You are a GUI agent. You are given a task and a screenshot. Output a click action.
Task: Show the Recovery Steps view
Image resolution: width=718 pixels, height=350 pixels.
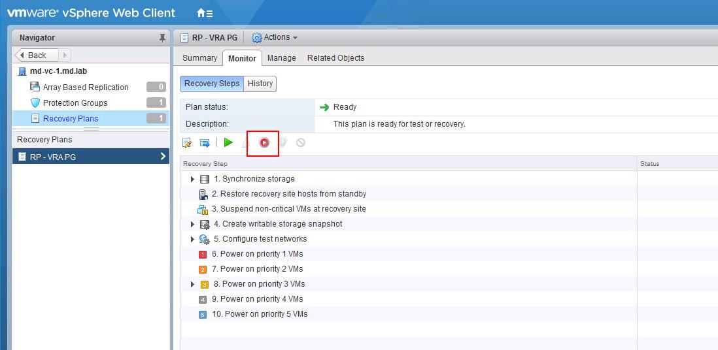point(212,84)
